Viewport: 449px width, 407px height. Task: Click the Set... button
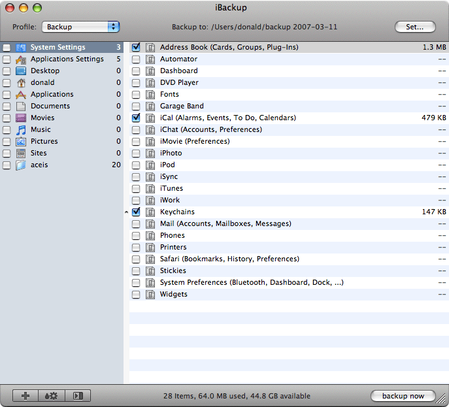click(x=415, y=27)
